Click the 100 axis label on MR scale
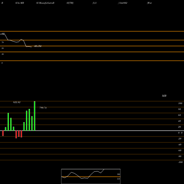This screenshot has width=184, height=184. pyautogui.click(x=180, y=103)
